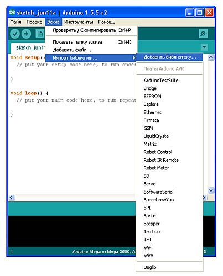Select the TFT library
This screenshot has height=276, width=223.
[169, 240]
